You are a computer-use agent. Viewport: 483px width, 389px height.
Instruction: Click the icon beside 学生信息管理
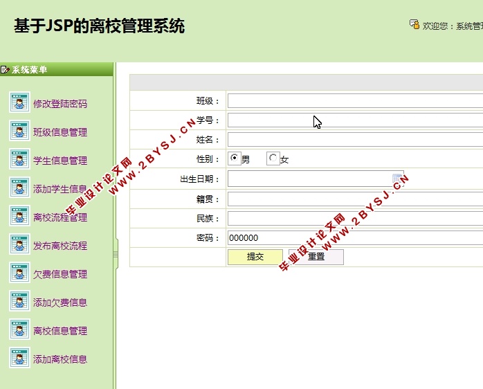click(19, 159)
